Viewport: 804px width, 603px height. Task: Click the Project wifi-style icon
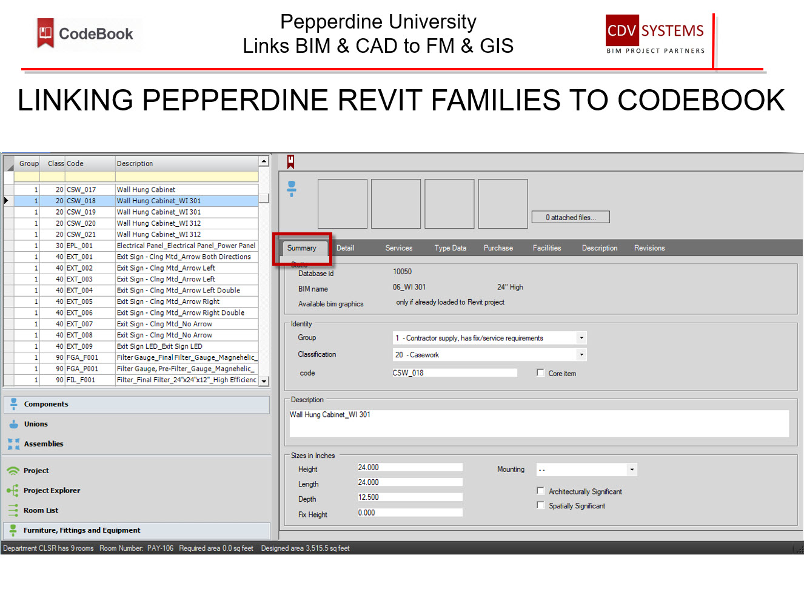(x=13, y=471)
